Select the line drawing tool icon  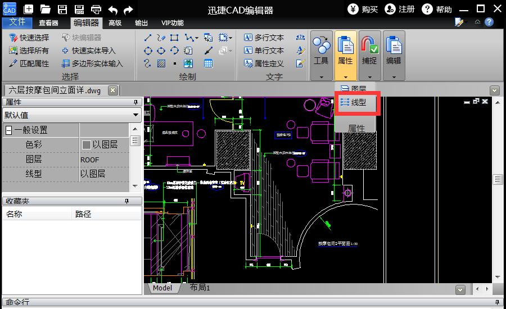click(x=148, y=38)
